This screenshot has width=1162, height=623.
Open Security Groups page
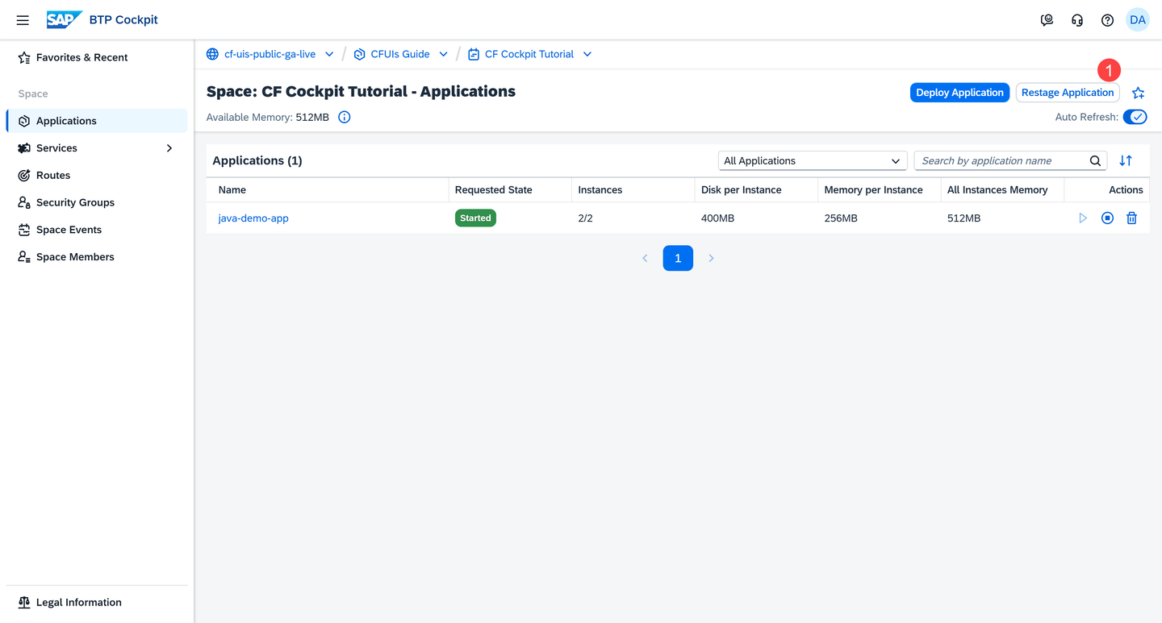(x=97, y=202)
